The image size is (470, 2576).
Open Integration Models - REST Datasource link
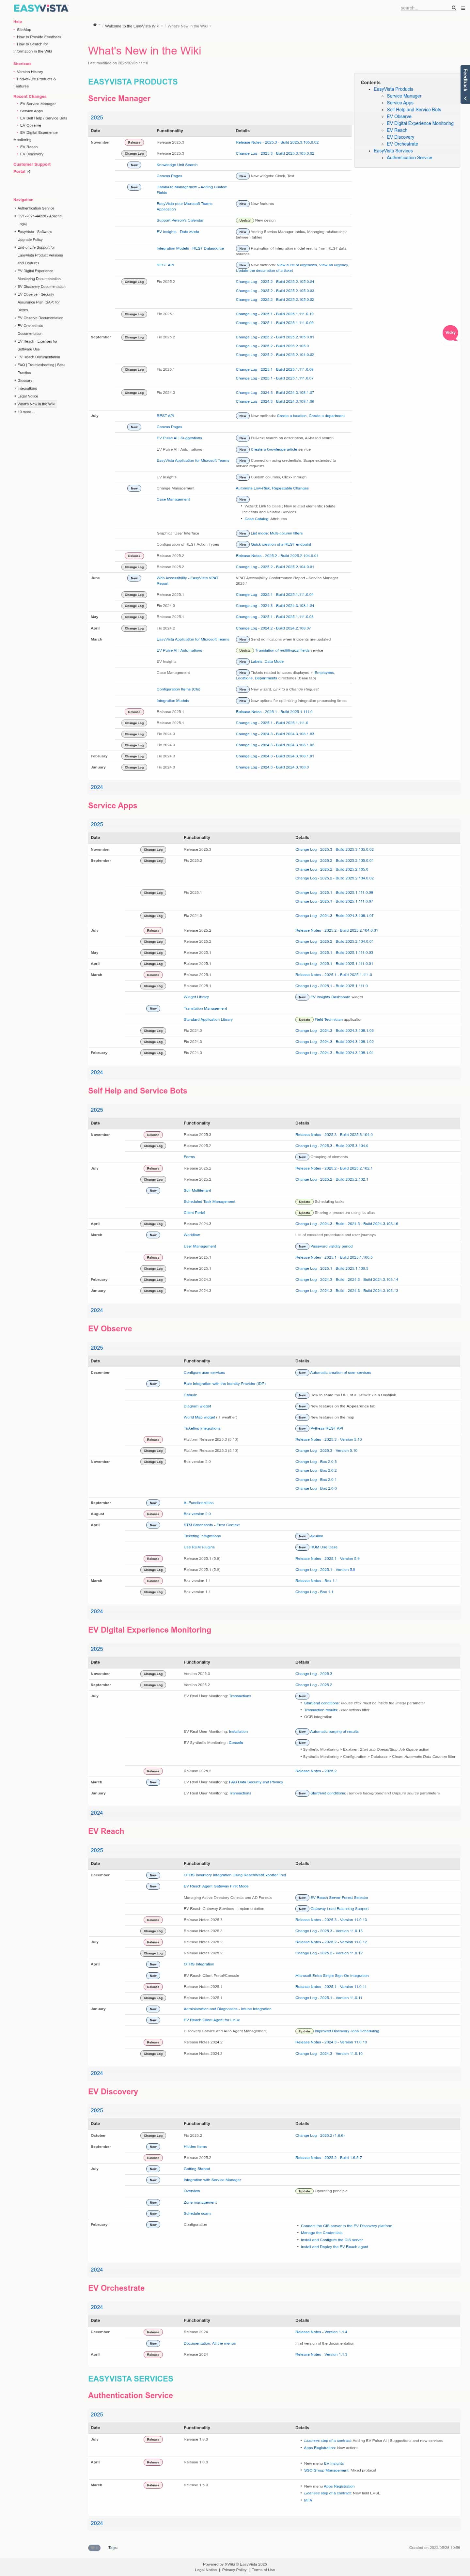click(190, 248)
